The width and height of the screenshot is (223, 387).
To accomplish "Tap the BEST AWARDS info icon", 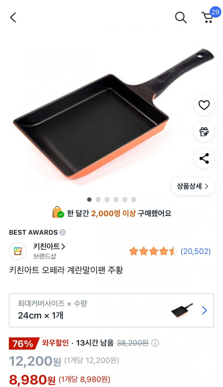I will coord(62,232).
